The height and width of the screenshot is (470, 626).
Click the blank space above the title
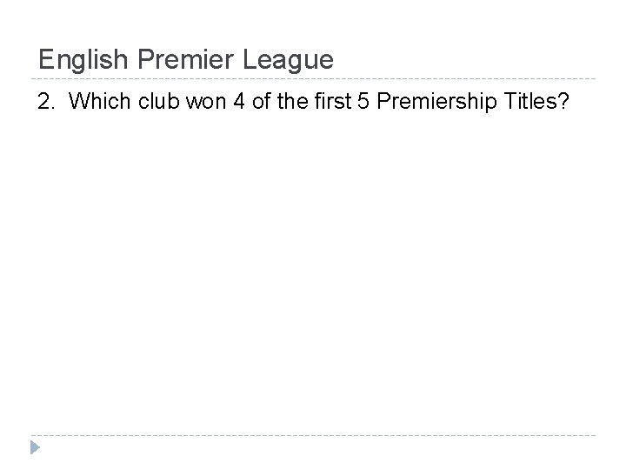click(313, 22)
